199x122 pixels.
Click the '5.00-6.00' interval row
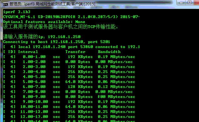click(x=69, y=82)
